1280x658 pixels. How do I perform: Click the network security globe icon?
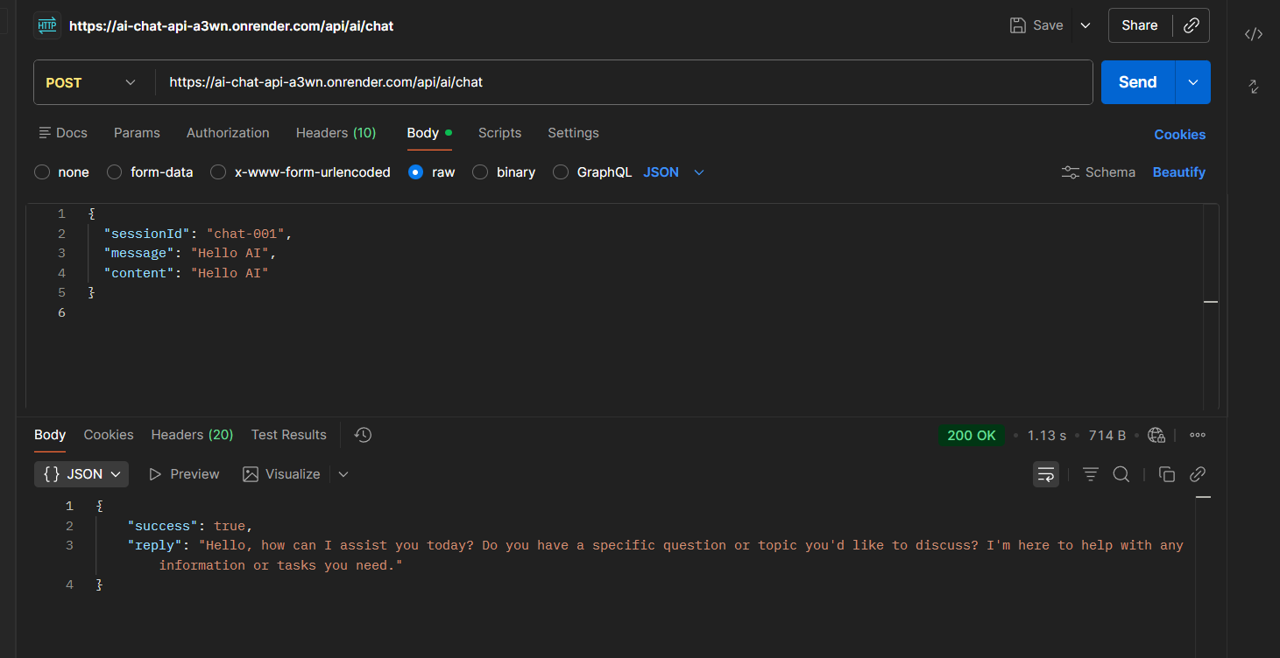coord(1156,435)
